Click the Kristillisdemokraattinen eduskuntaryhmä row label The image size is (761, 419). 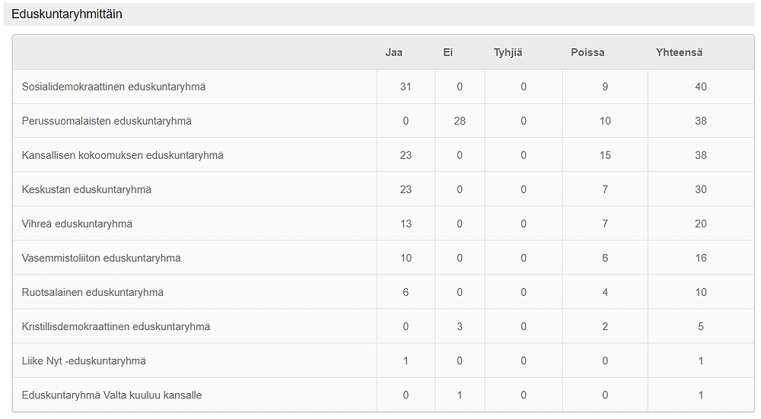click(116, 327)
